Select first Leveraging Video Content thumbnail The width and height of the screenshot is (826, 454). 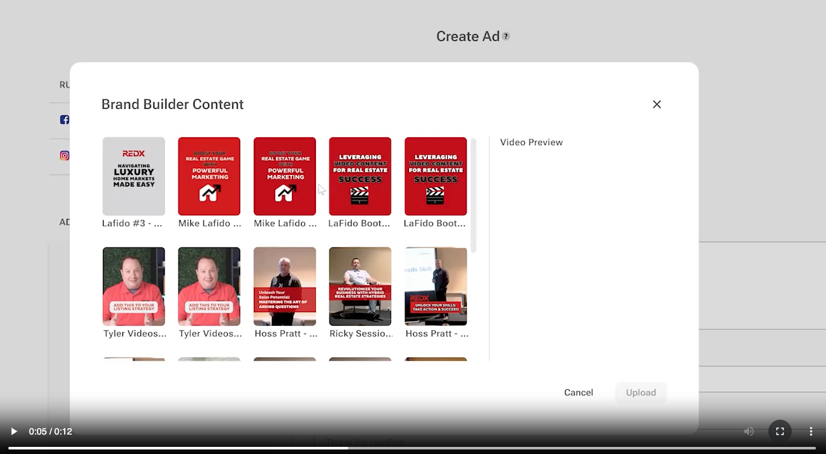(x=360, y=176)
